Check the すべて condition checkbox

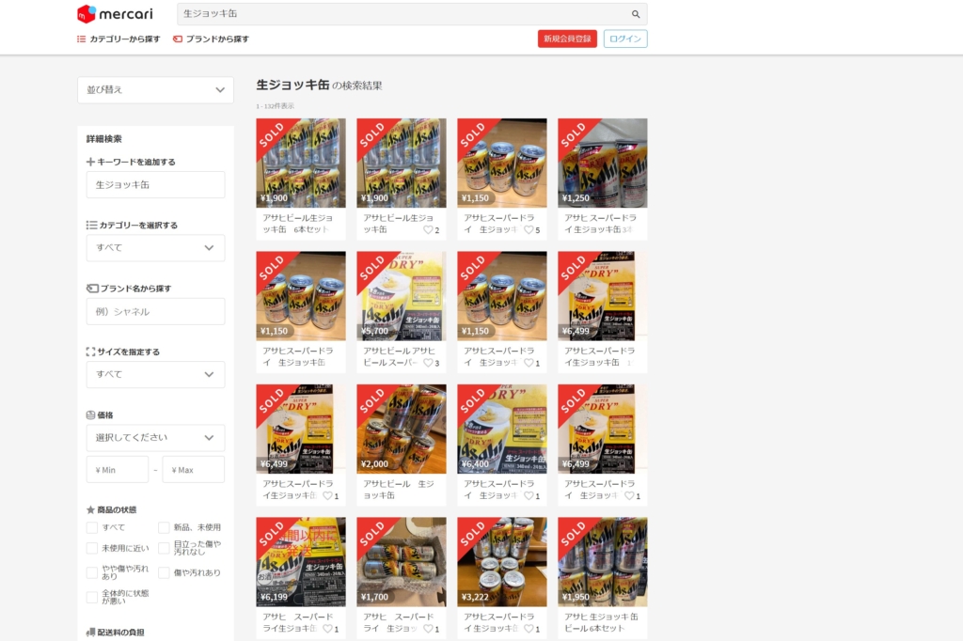[92, 527]
